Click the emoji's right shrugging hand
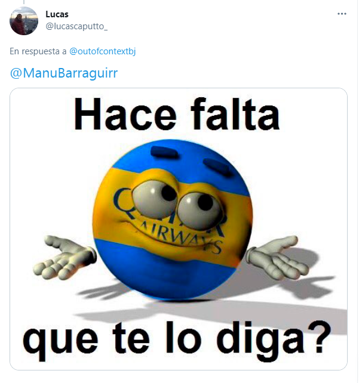 point(278,257)
